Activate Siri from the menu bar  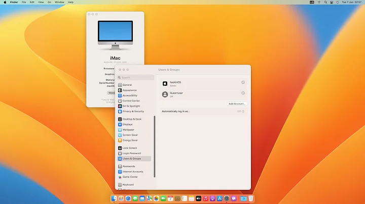pyautogui.click(x=338, y=2)
